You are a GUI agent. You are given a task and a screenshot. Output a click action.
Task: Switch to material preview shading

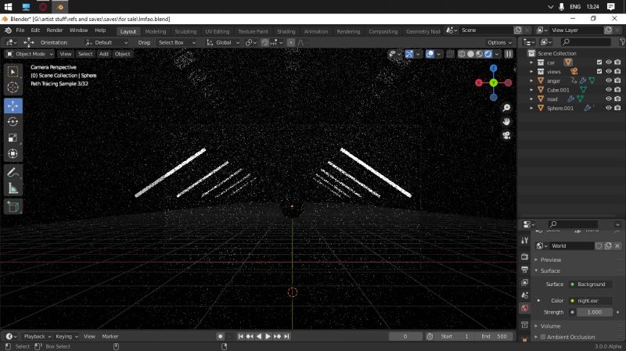coord(479,54)
